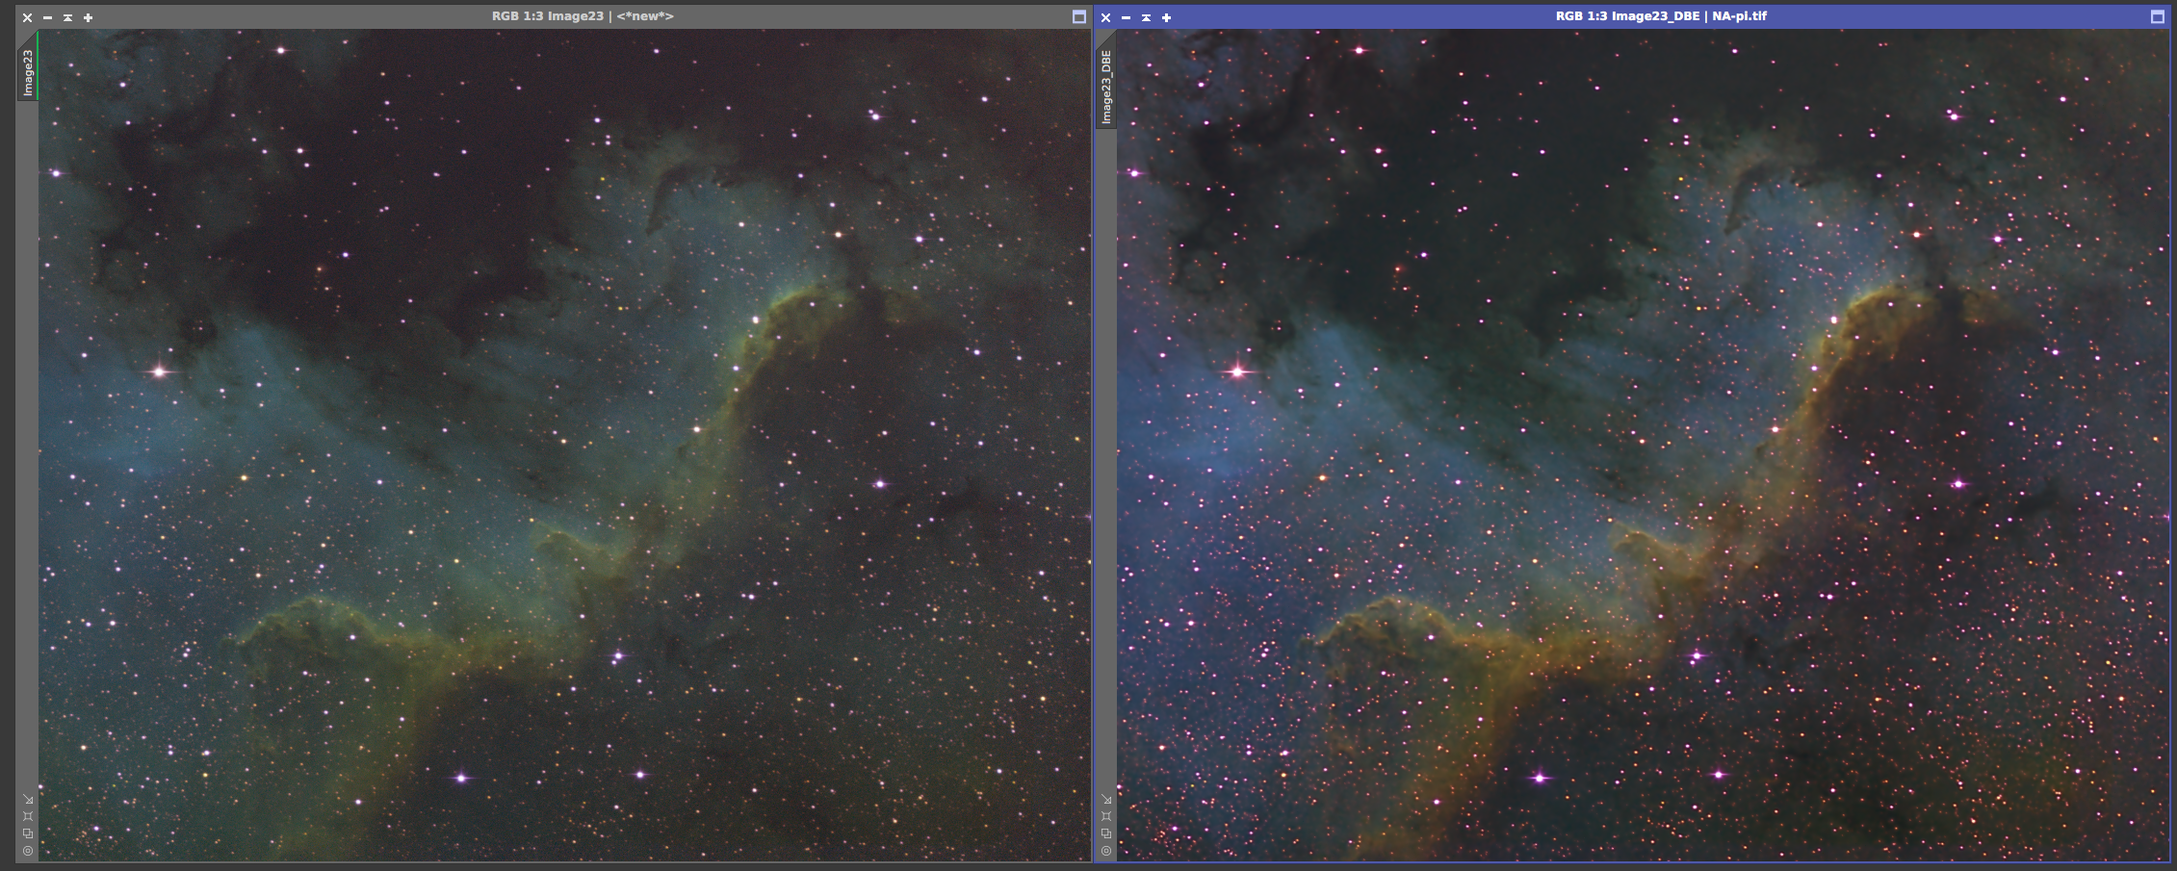Iconize the Image23_DBE window with the minus button

[x=1126, y=17]
